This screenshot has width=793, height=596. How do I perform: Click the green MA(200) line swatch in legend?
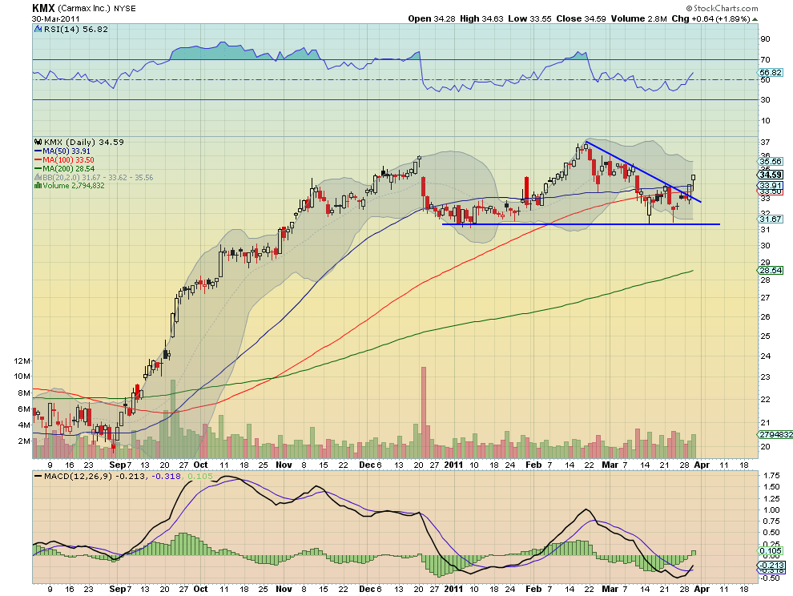coord(38,169)
